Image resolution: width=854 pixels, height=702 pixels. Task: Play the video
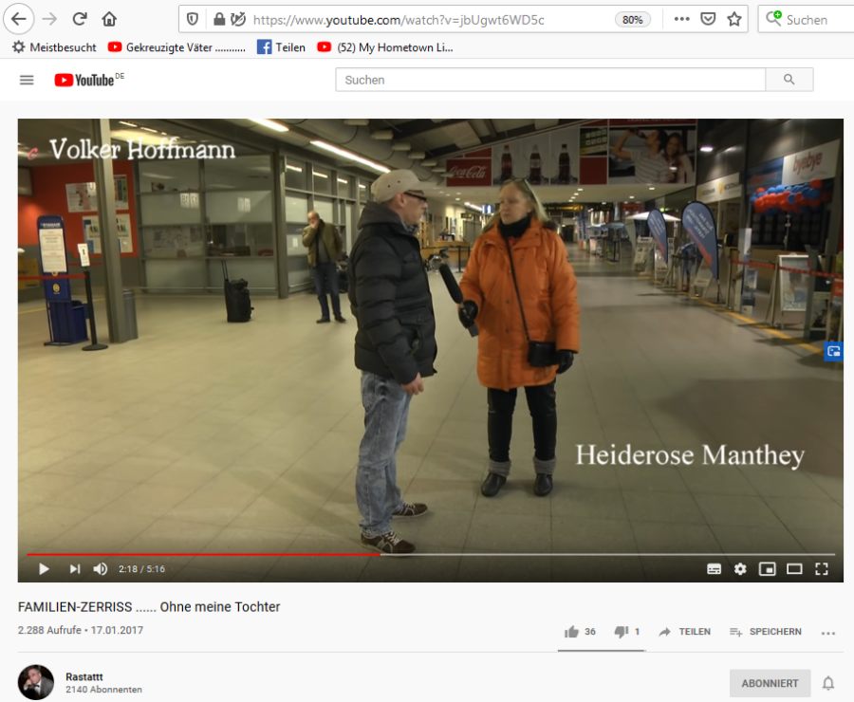[x=44, y=568]
